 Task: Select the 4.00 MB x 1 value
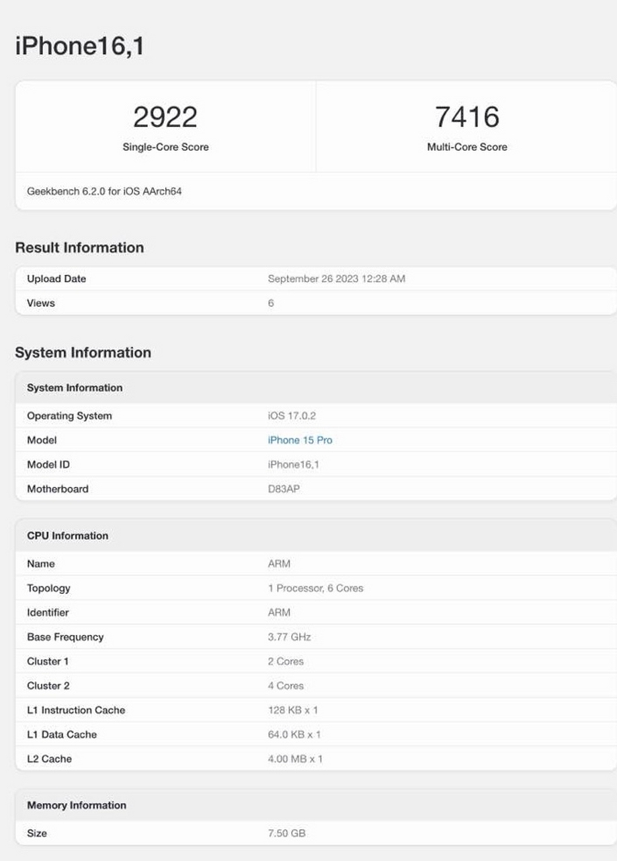(295, 758)
